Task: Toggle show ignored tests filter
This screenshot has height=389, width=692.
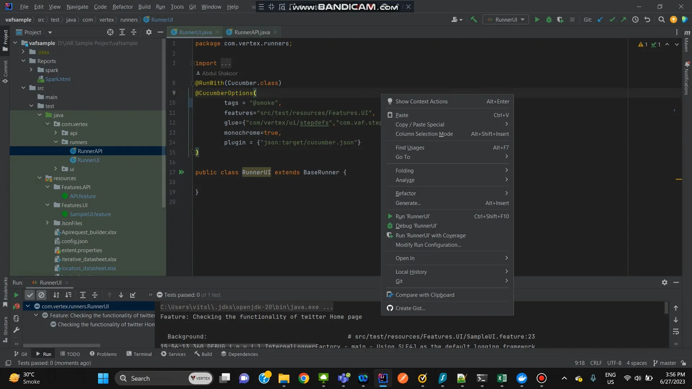Action: click(42, 295)
